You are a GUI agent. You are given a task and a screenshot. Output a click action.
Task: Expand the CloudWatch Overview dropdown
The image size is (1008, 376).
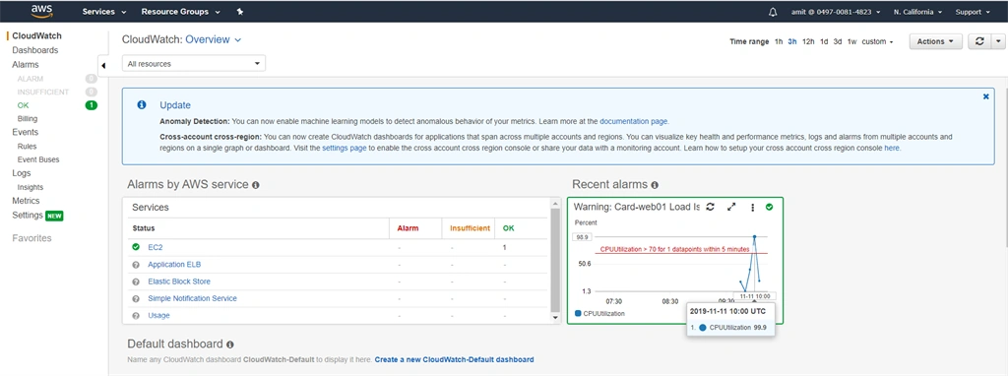pyautogui.click(x=214, y=39)
